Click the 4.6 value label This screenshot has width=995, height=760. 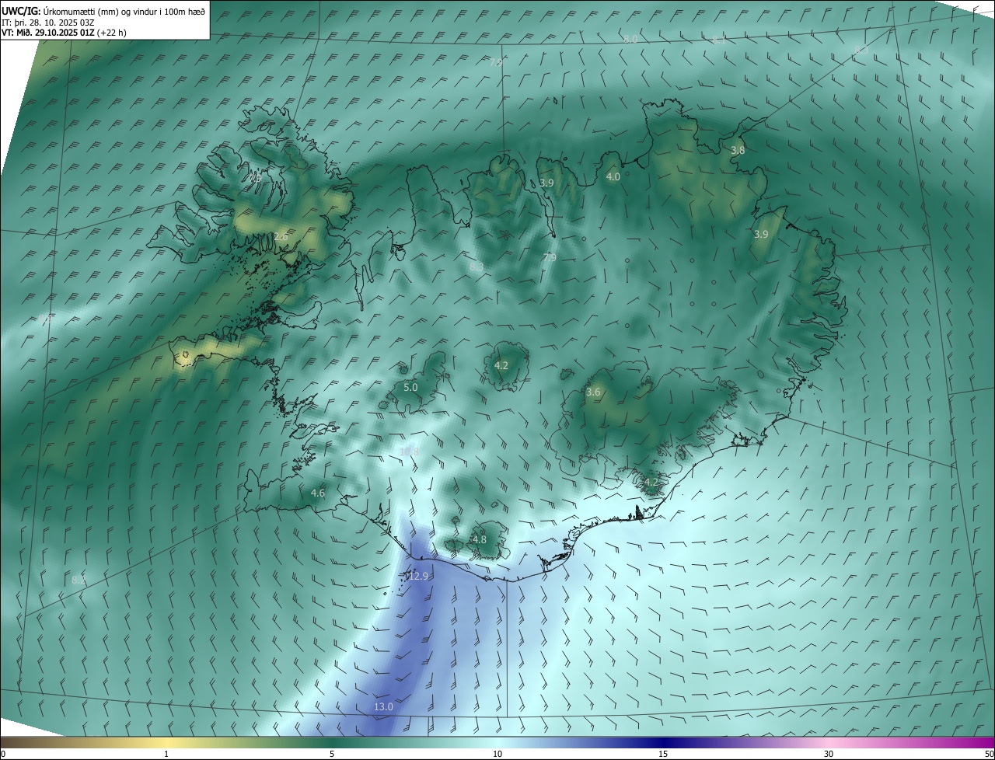tap(317, 493)
